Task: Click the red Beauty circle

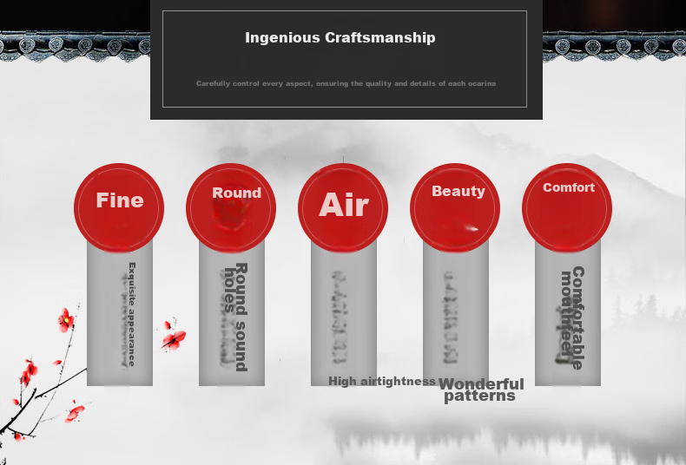Action: click(x=455, y=208)
